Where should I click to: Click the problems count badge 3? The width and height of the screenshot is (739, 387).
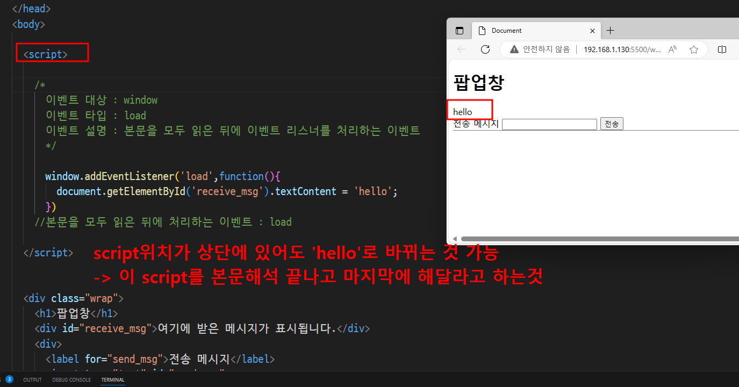coord(9,379)
